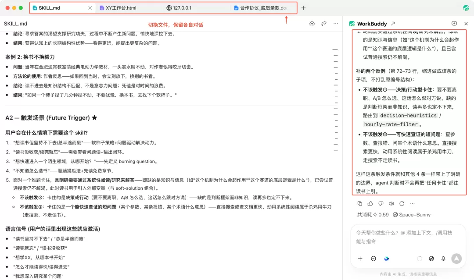The image size is (474, 280).
Task: Start a new chat in WorkBuddy panel
Action: (454, 24)
